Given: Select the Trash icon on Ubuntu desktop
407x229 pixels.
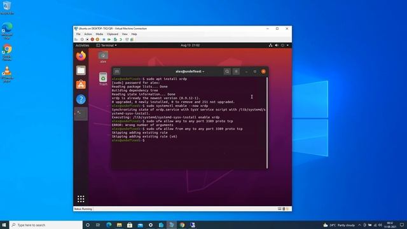Looking at the screenshot, I should pos(103,79).
